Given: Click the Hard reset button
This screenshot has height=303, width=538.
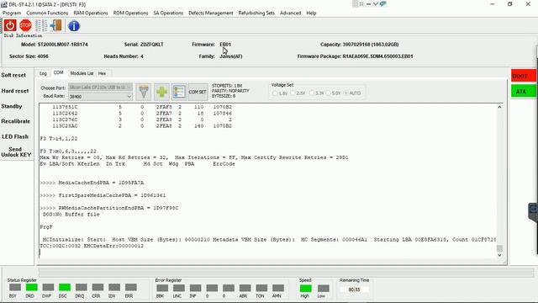Looking at the screenshot, I should pos(15,91).
